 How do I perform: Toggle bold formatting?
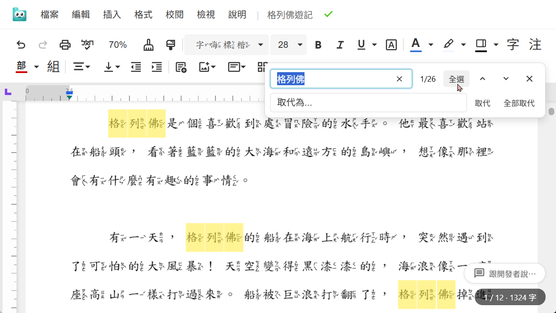point(318,45)
